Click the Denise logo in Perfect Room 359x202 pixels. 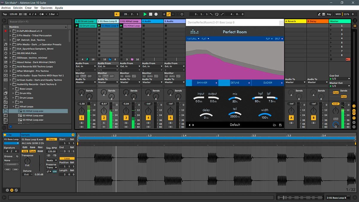click(x=194, y=31)
